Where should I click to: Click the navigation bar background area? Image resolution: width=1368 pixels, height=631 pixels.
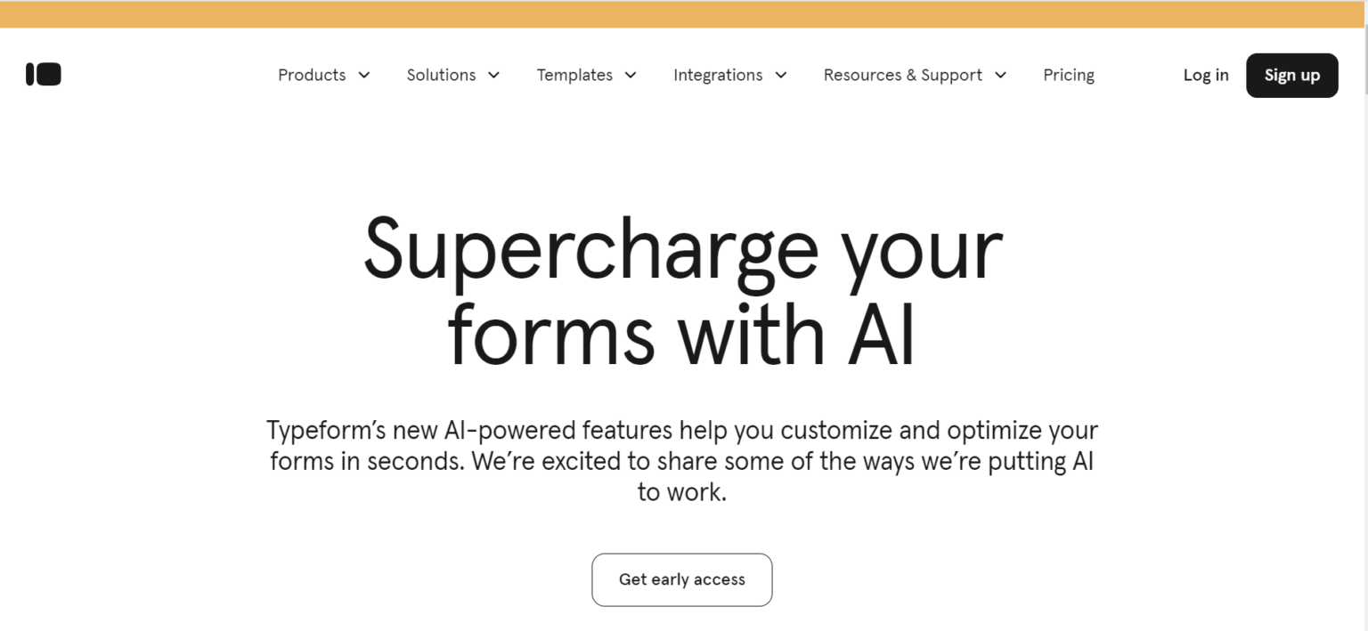pyautogui.click(x=178, y=75)
